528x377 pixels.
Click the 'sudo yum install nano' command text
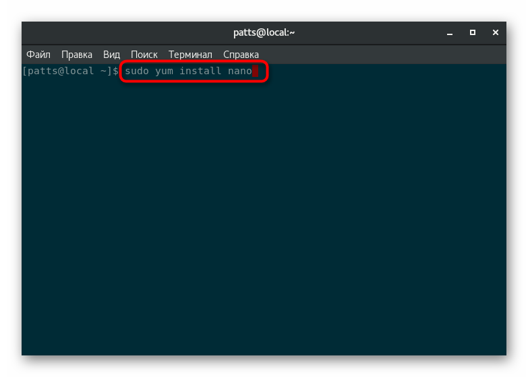(188, 71)
